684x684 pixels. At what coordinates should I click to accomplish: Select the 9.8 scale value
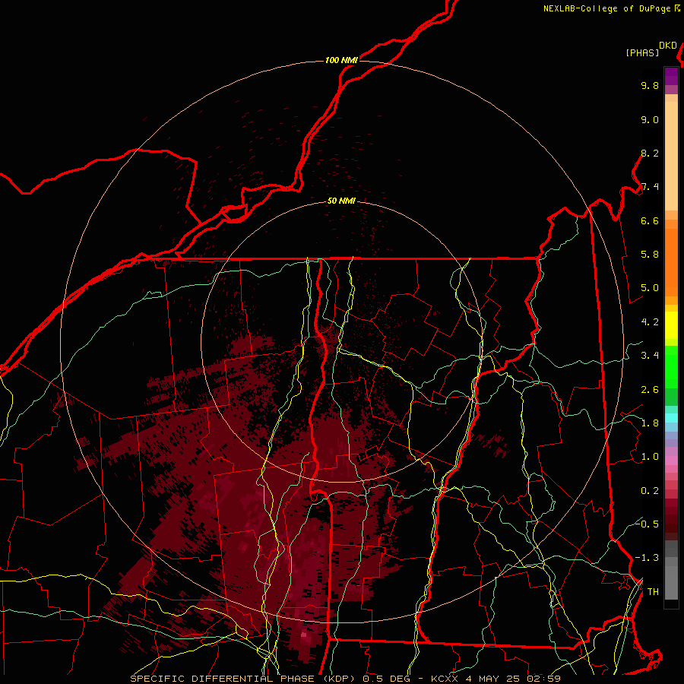pyautogui.click(x=650, y=85)
